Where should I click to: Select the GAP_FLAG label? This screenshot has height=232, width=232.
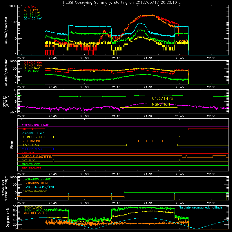pos(28,129)
